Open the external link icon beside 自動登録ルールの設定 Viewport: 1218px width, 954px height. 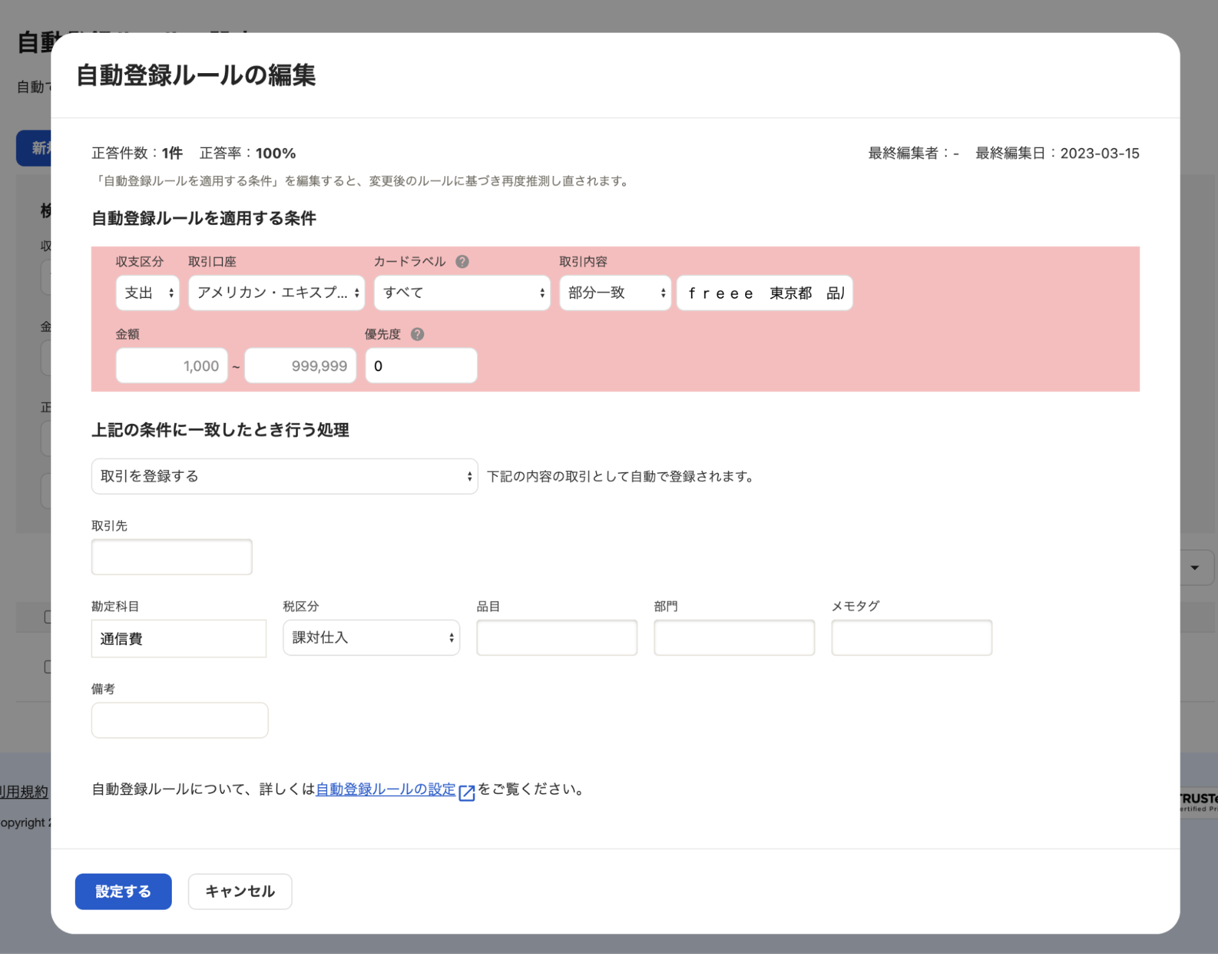pos(467,792)
